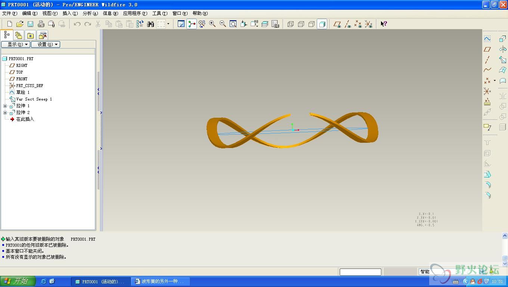Open the selection box dropdown arrow
The height and width of the screenshot is (287, 508).
(168, 24)
